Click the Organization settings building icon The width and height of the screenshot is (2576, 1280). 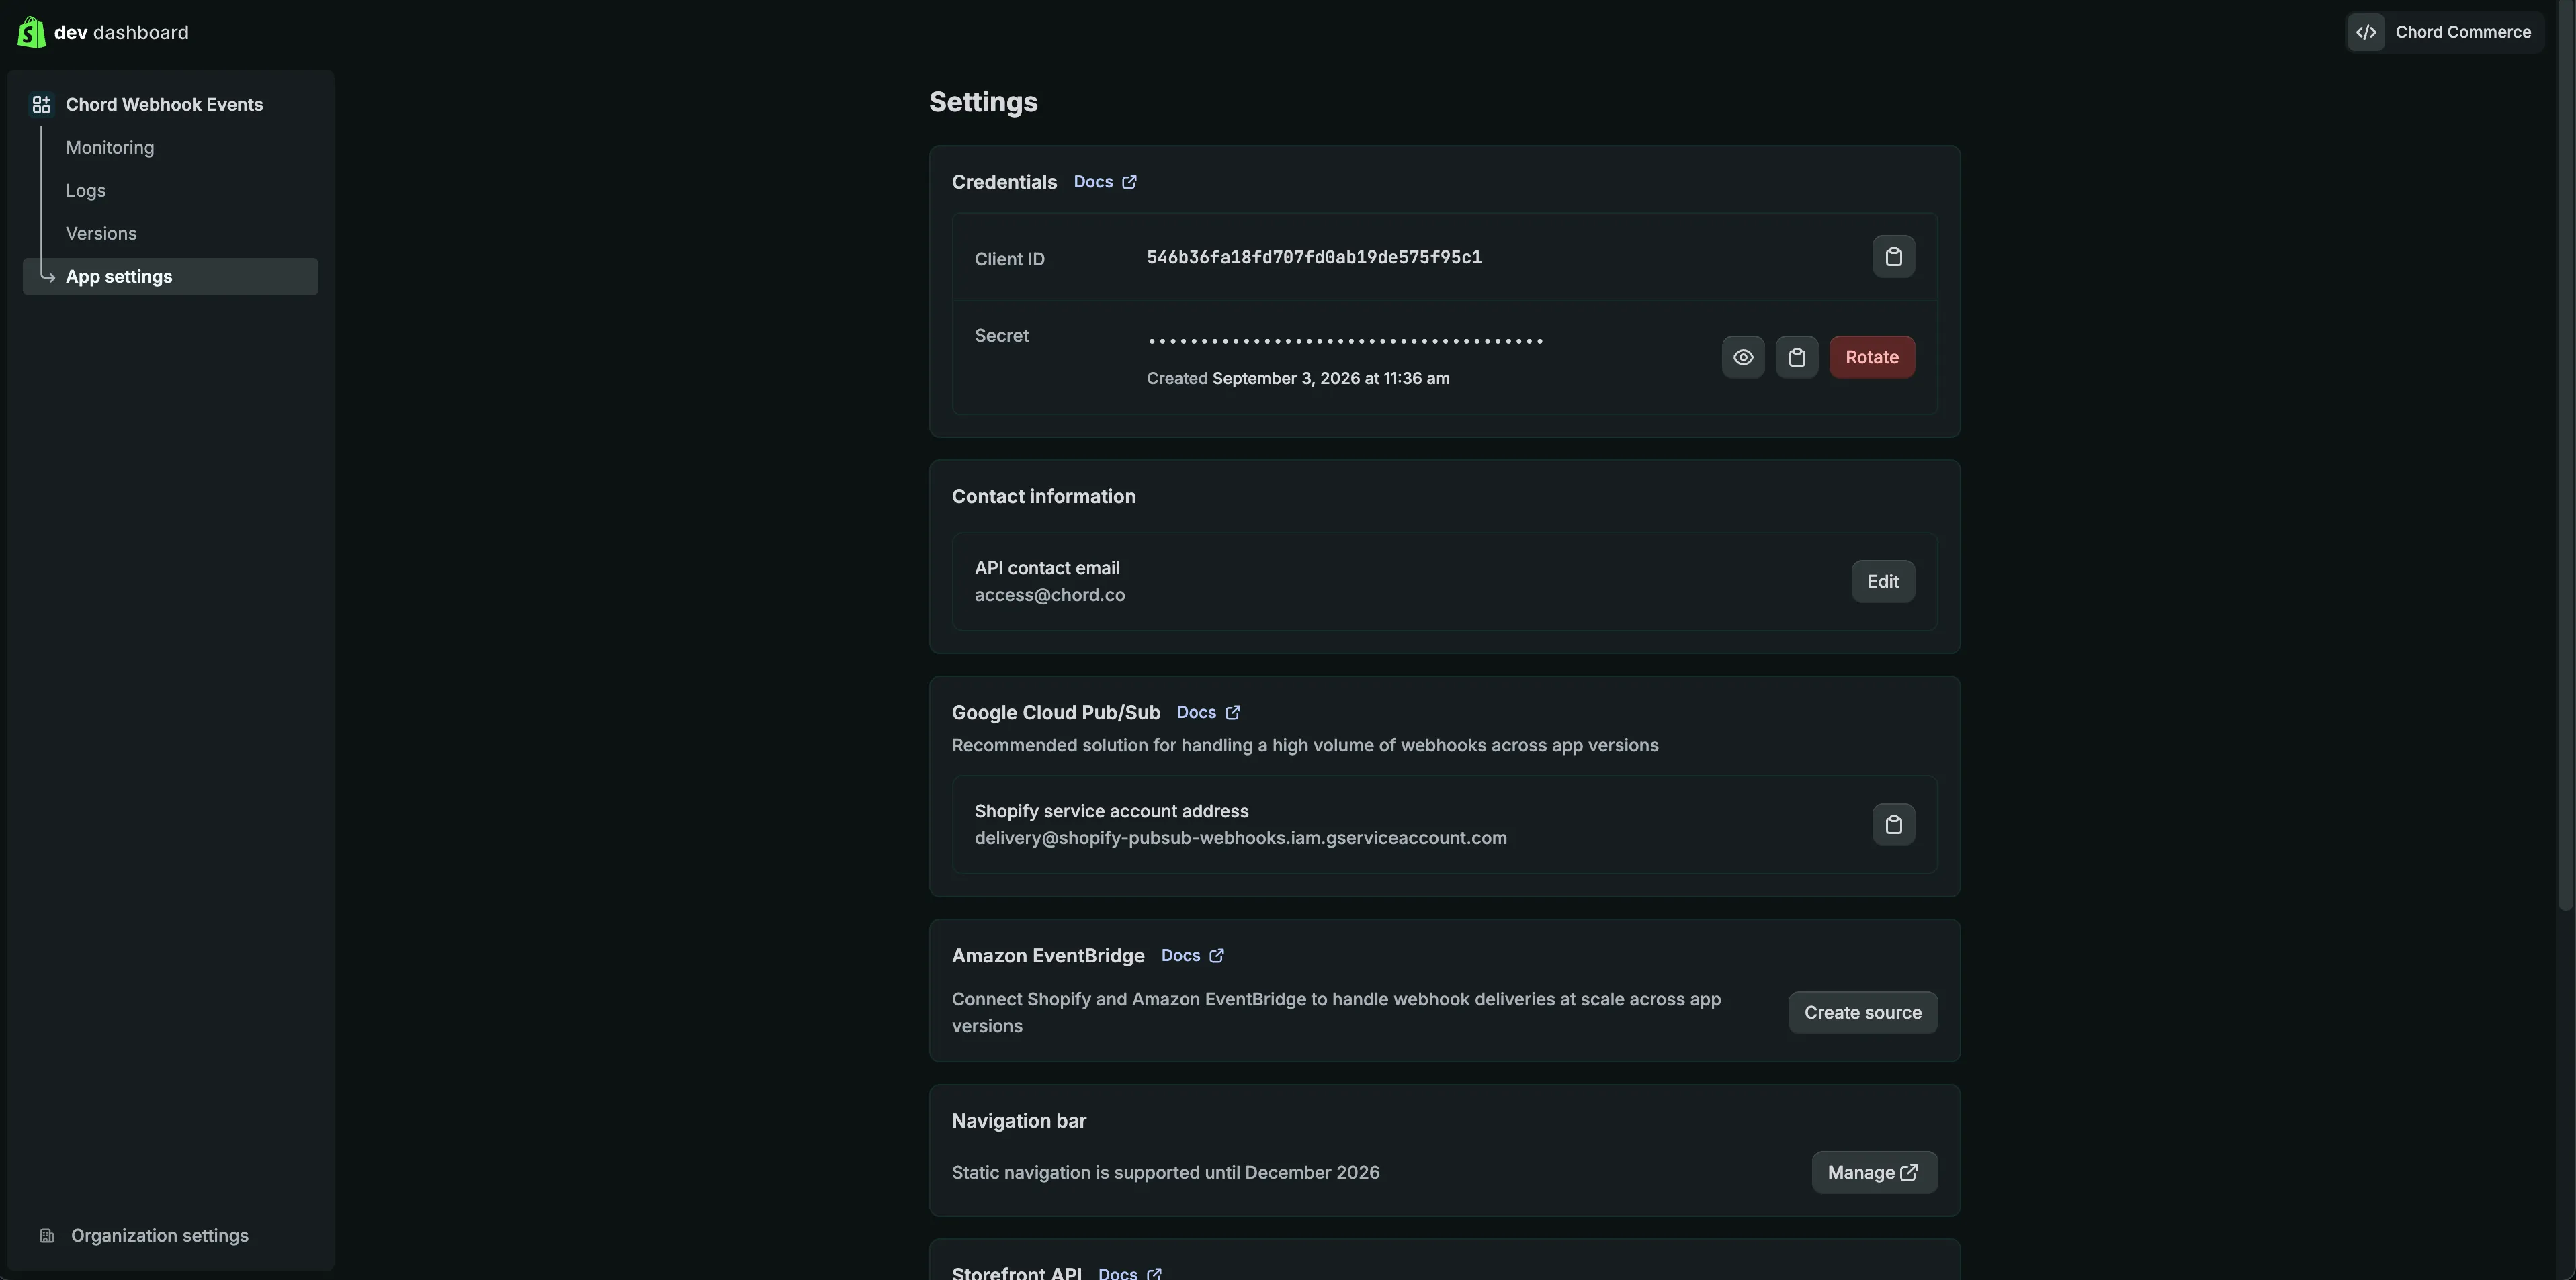(46, 1236)
